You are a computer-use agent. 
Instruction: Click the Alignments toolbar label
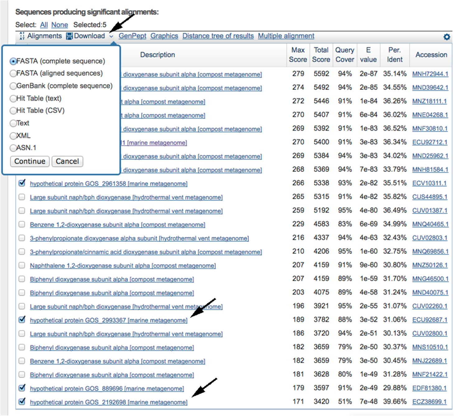point(44,36)
